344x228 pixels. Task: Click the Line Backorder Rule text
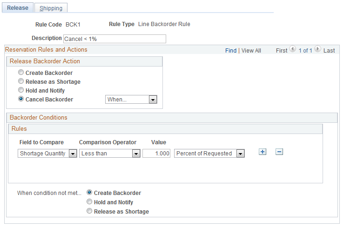pos(164,24)
